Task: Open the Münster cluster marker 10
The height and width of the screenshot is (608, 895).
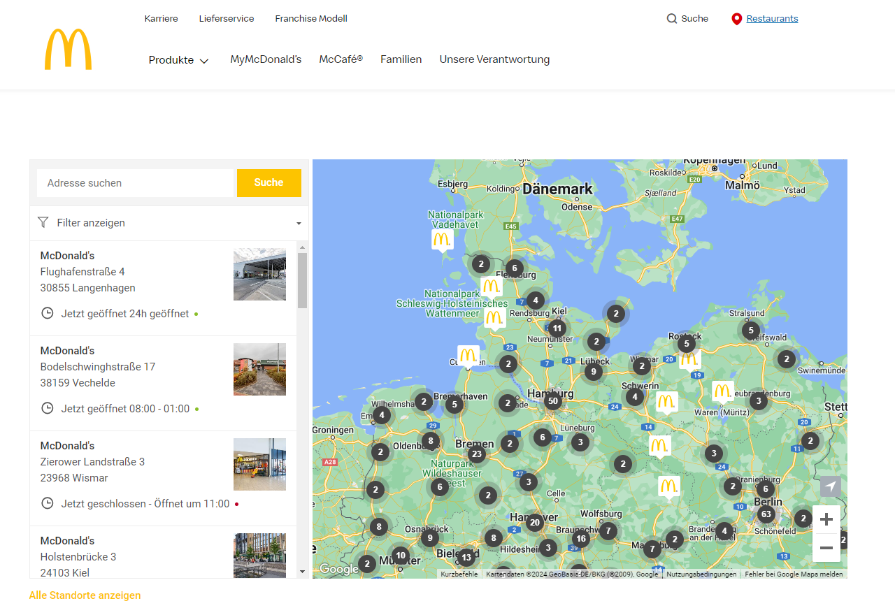Action: pyautogui.click(x=400, y=556)
